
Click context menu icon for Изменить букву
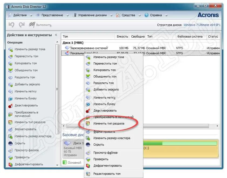(x=88, y=104)
